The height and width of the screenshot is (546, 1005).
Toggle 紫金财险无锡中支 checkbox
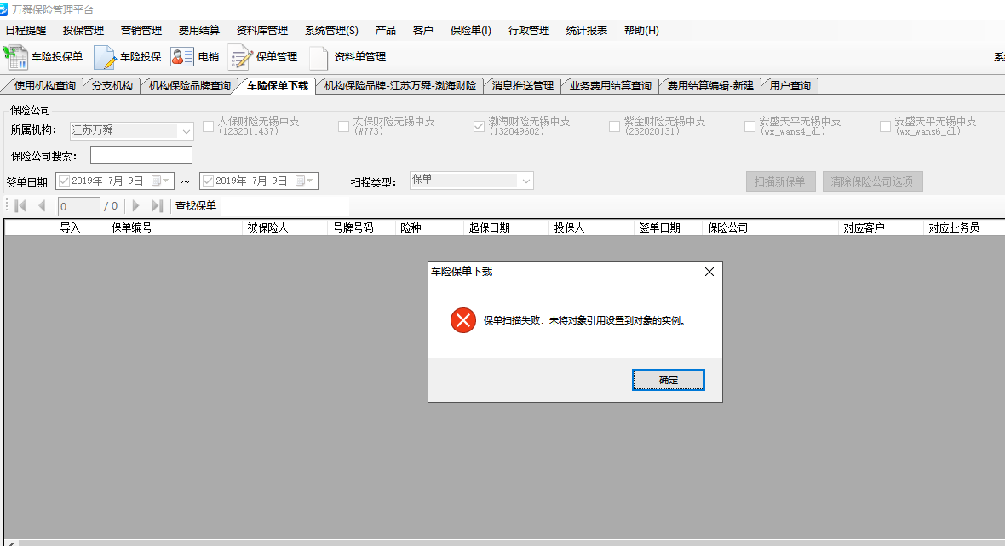(x=614, y=127)
